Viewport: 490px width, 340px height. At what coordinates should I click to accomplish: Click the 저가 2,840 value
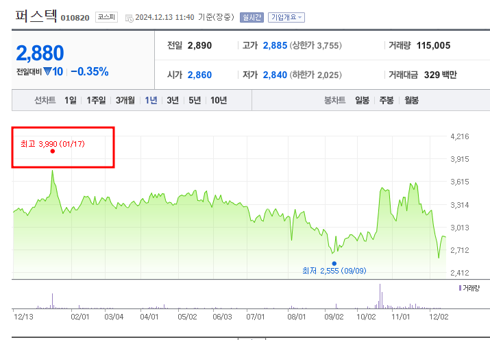coord(275,75)
